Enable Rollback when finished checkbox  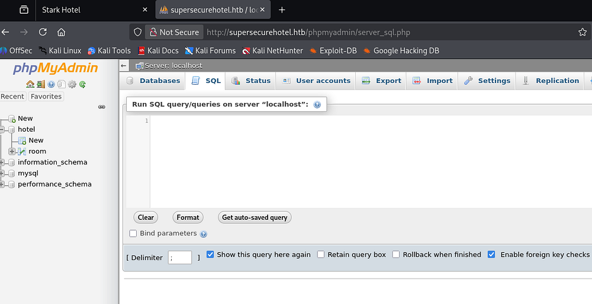396,255
